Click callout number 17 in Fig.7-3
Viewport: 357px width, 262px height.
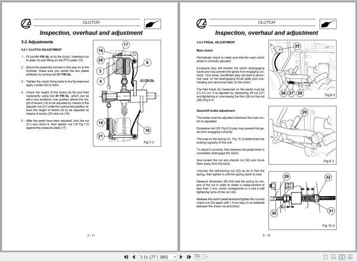126,45
